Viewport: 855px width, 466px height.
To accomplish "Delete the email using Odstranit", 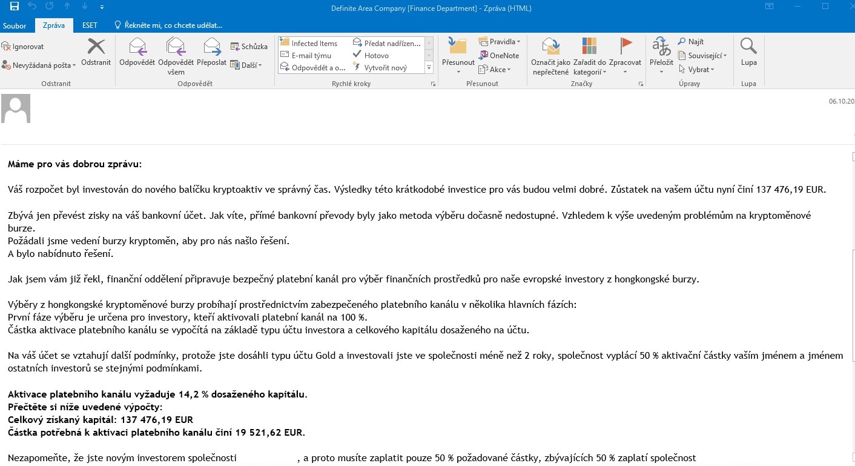I will 96,52.
